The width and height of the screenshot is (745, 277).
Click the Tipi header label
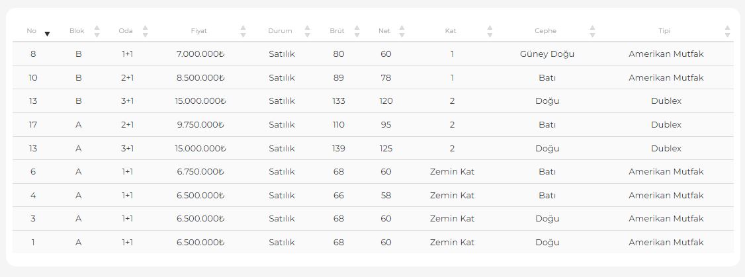pyautogui.click(x=664, y=31)
